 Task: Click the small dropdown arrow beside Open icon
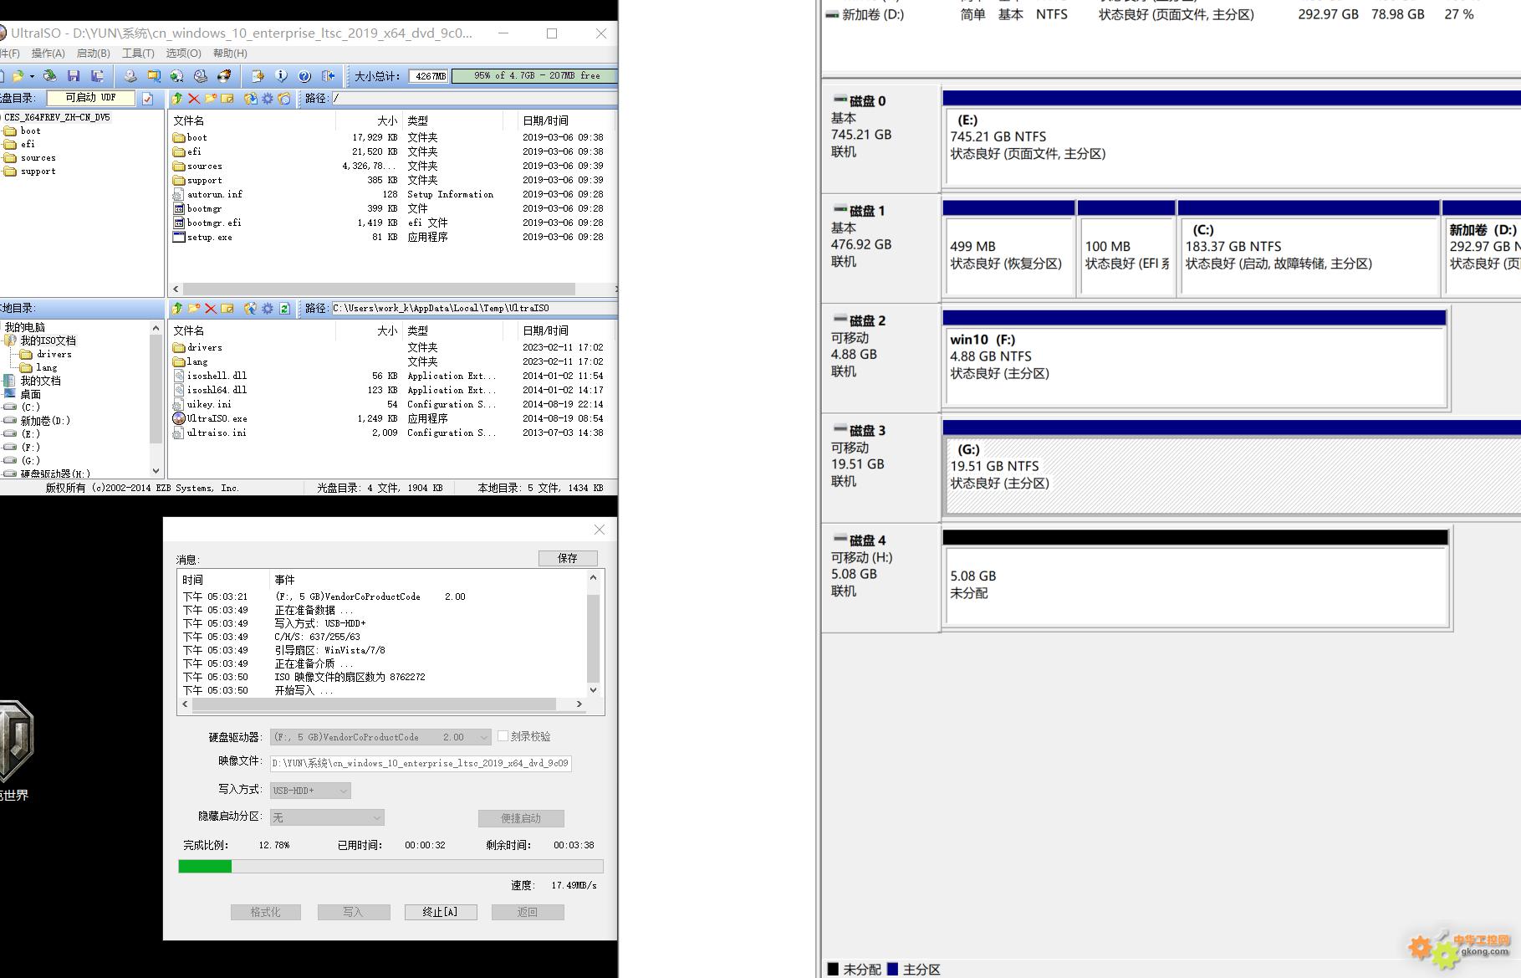[x=32, y=76]
